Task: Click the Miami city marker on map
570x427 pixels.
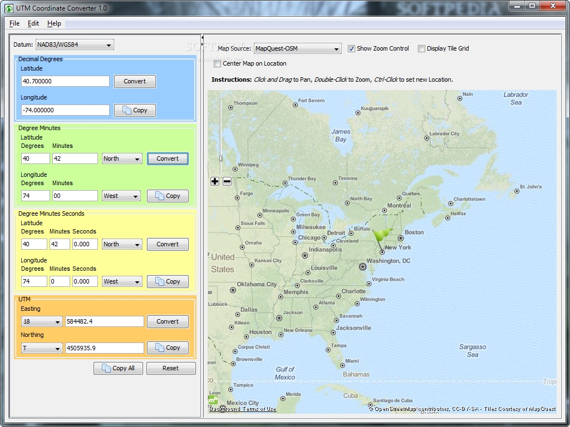Action: click(342, 365)
